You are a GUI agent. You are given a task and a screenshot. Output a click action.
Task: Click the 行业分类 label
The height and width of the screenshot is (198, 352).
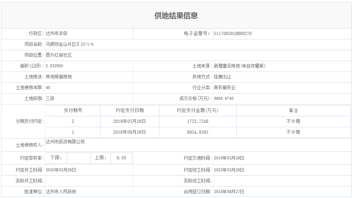click(x=202, y=87)
